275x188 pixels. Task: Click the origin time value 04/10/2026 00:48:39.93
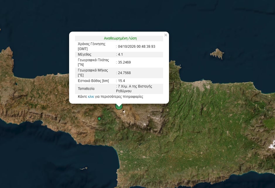[x=137, y=47]
